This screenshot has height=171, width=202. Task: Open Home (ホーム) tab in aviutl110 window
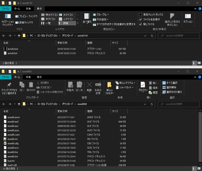click(x=17, y=9)
